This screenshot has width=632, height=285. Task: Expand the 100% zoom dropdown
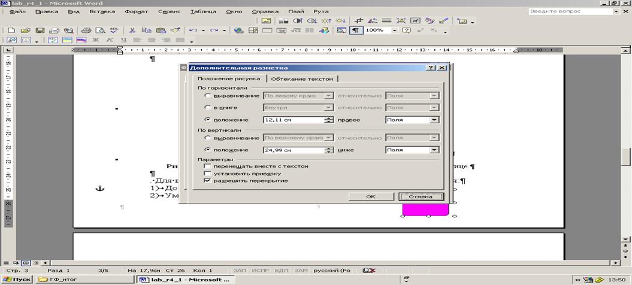pos(394,30)
